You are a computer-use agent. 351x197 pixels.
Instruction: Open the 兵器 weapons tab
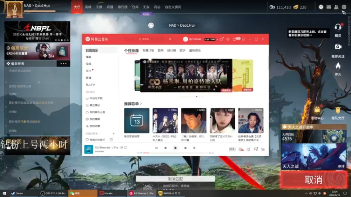pos(110,7)
